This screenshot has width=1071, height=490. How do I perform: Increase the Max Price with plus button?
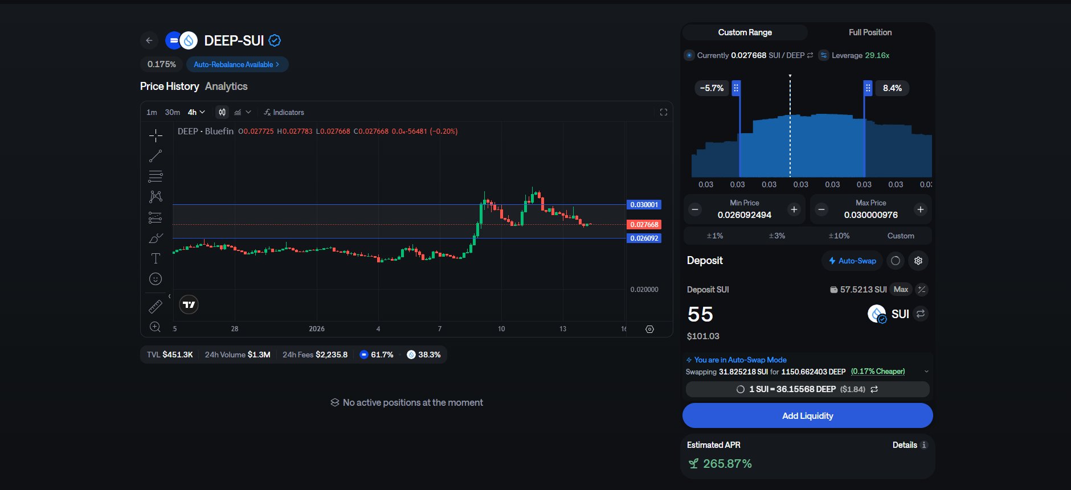(921, 209)
